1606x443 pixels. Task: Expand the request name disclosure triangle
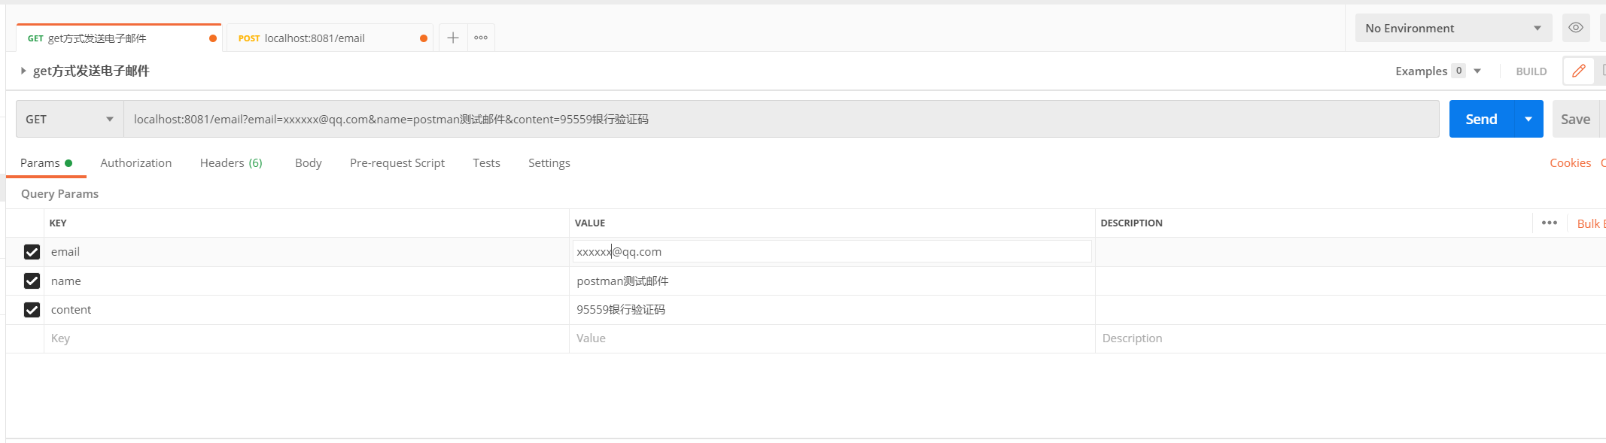coord(23,71)
